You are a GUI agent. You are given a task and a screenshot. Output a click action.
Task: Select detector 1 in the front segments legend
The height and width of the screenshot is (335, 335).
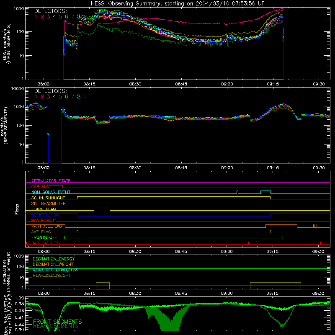point(36,17)
